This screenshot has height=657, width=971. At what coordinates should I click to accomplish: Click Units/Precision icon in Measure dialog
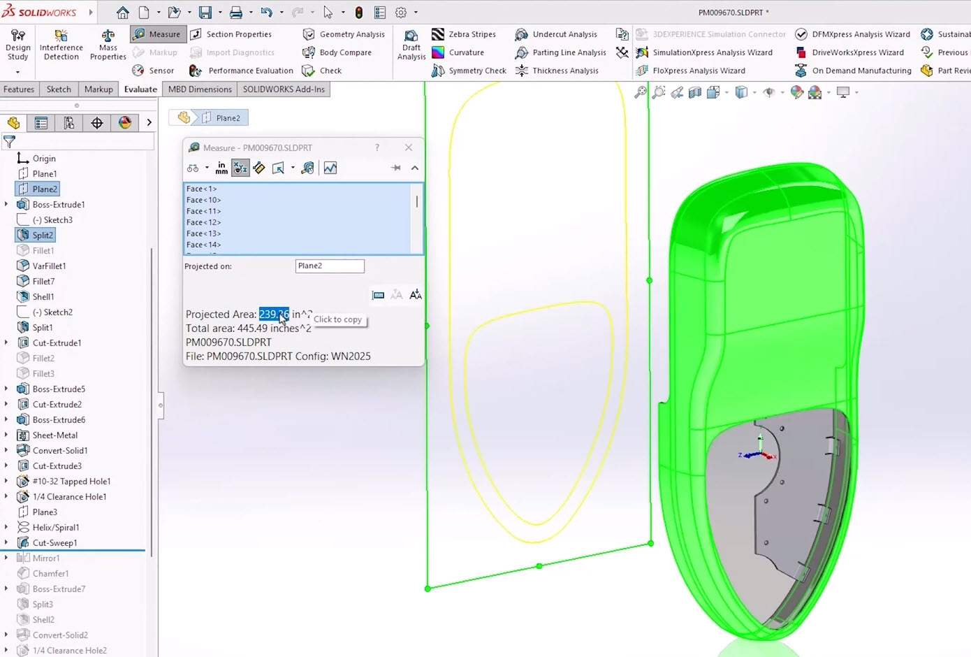tap(221, 168)
